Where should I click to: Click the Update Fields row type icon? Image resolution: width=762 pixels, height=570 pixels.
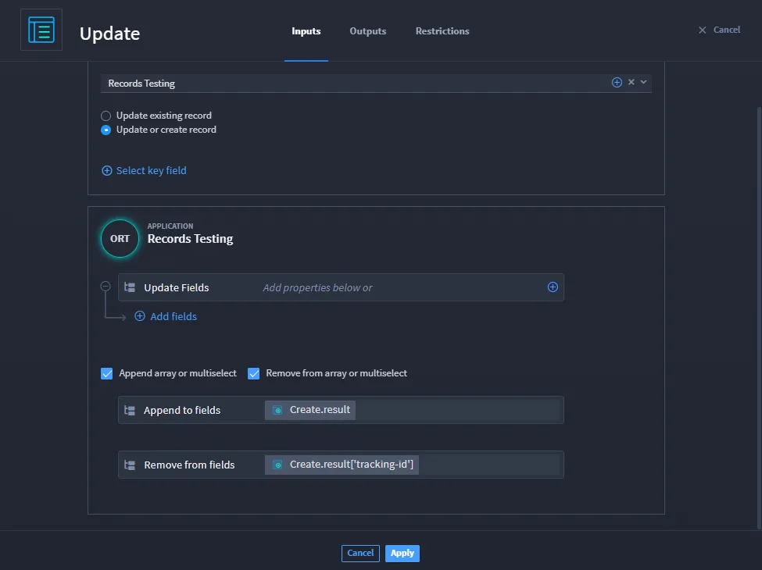pos(130,287)
